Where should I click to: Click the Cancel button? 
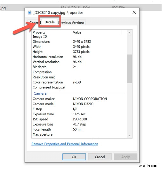[x=100, y=157]
